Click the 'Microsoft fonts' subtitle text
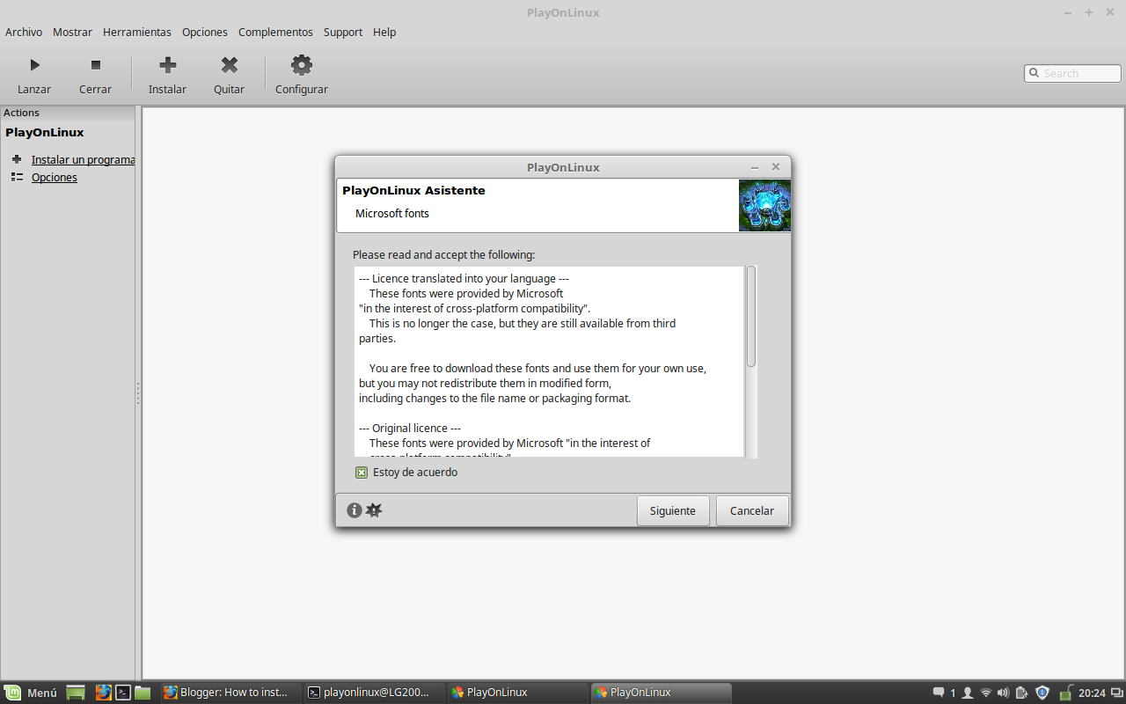The image size is (1126, 704). [x=392, y=213]
